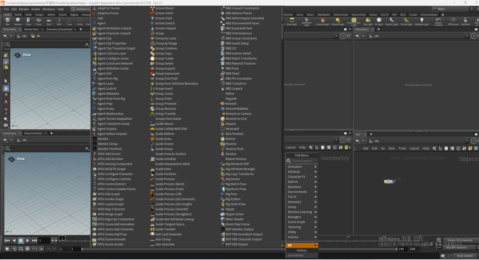479x260 pixels.
Task: Open the File menu
Action: pyautogui.click(x=7, y=9)
